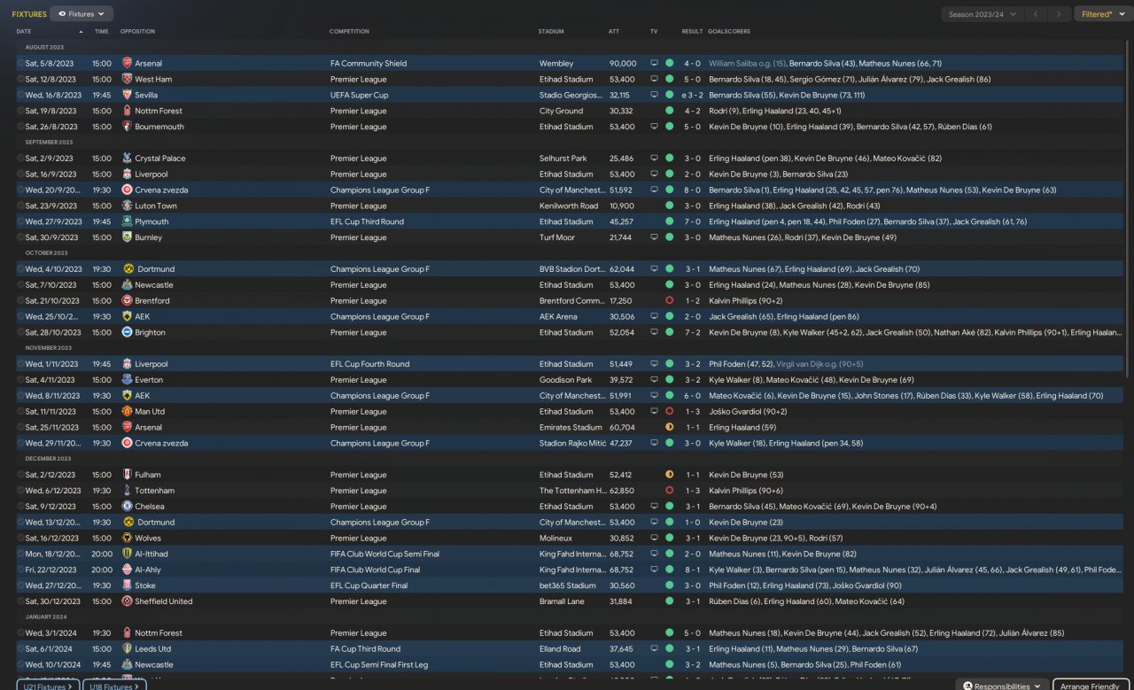Click the Chelsea club badge

[x=127, y=507]
